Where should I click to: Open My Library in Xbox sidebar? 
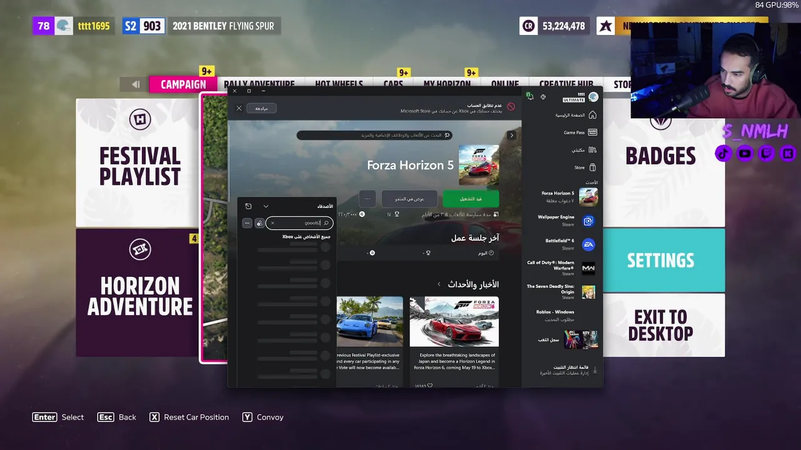[x=583, y=150]
